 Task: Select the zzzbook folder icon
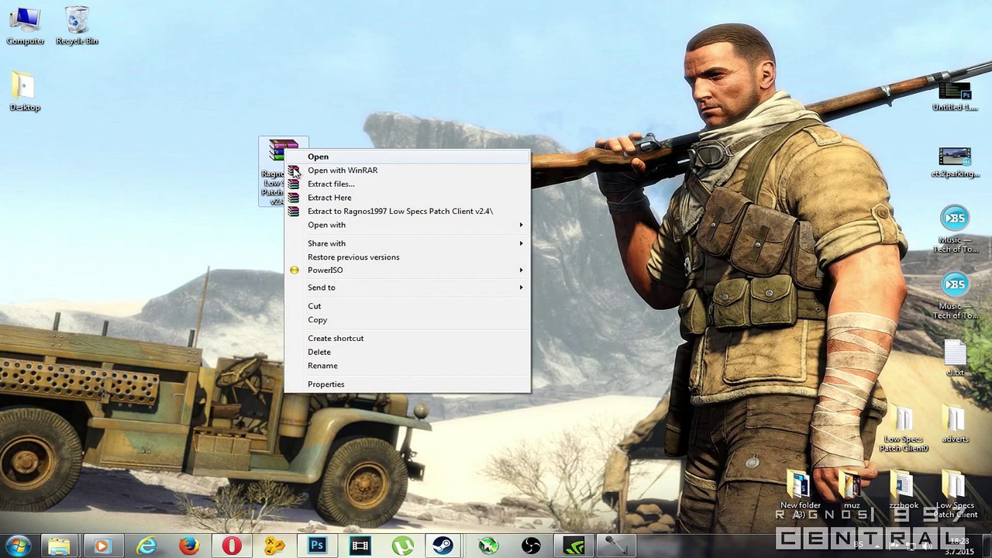click(x=903, y=491)
